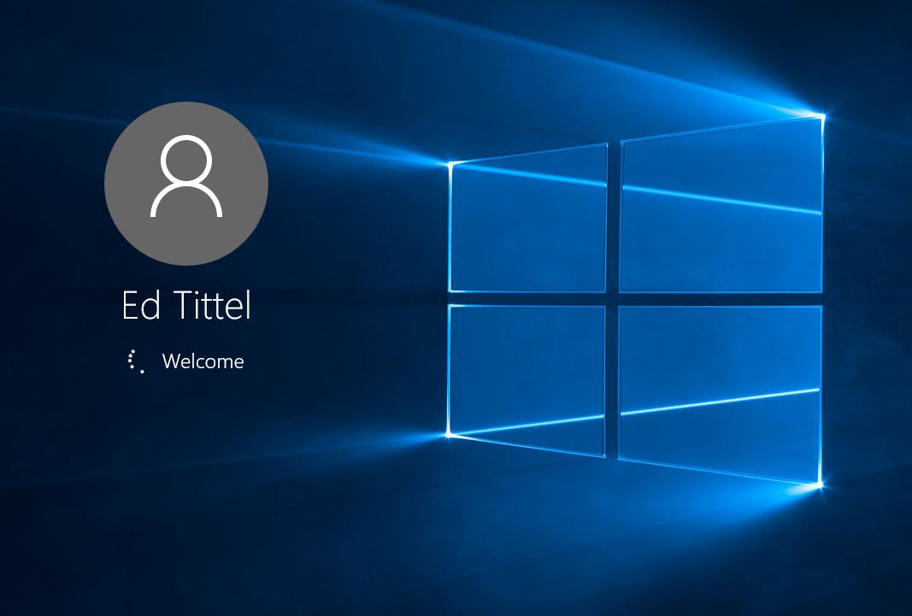Select the Ed Tittel username text
Viewport: 912px width, 616px height.
186,305
